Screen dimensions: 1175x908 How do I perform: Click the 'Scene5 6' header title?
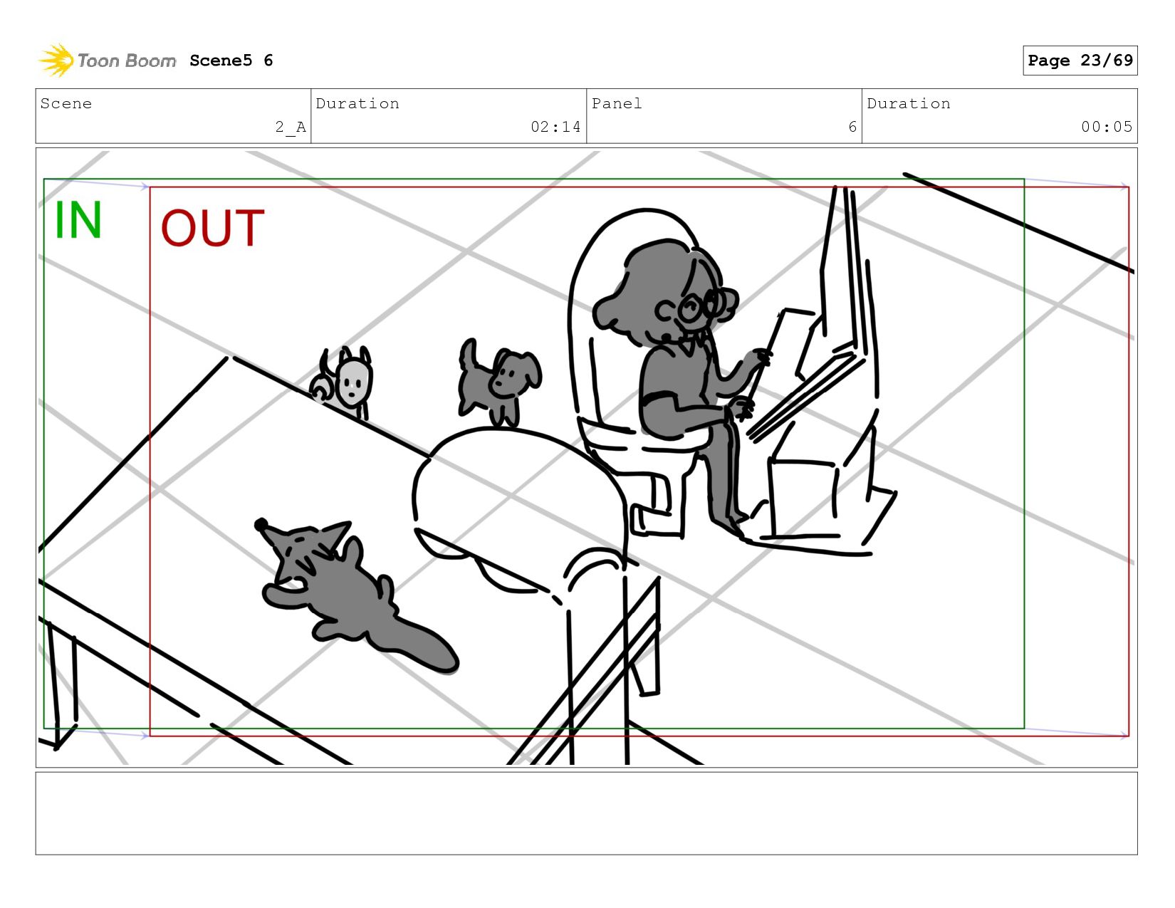click(x=231, y=61)
